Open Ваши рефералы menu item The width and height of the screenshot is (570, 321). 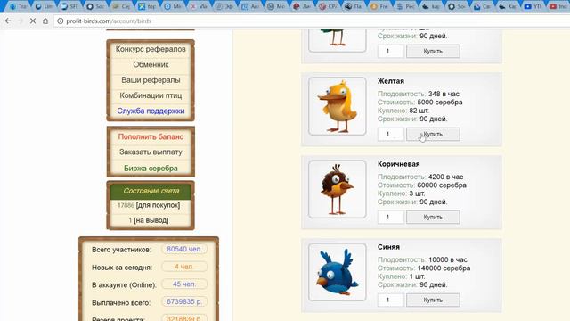click(151, 80)
